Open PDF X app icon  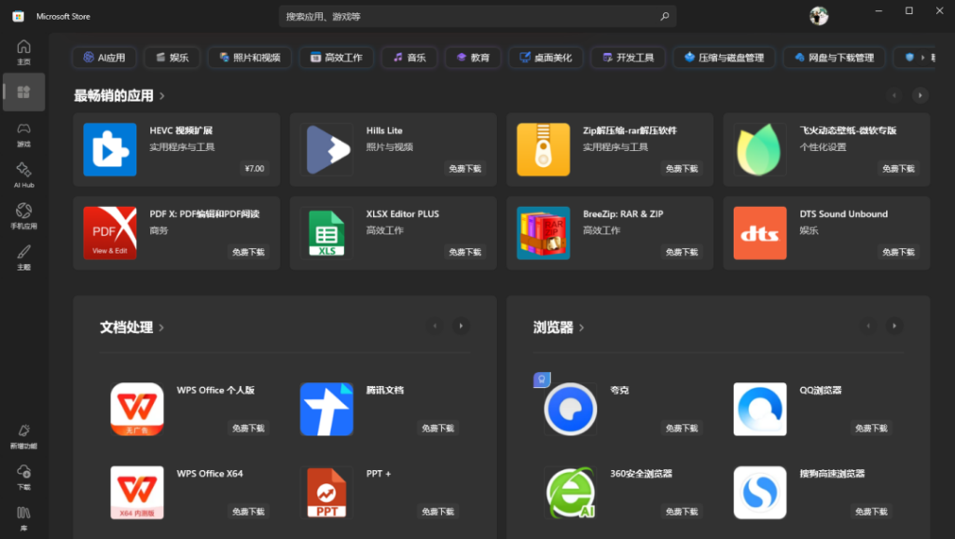110,232
